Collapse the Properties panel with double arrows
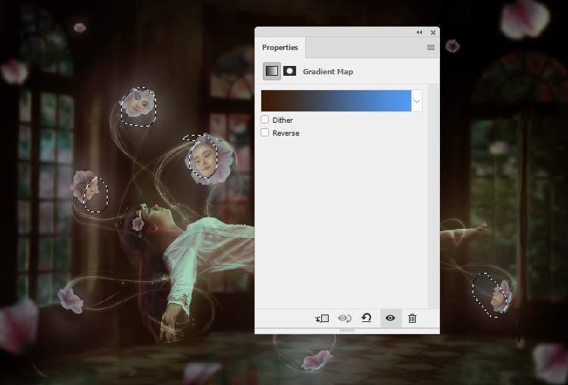Image resolution: width=568 pixels, height=385 pixels. click(x=420, y=33)
